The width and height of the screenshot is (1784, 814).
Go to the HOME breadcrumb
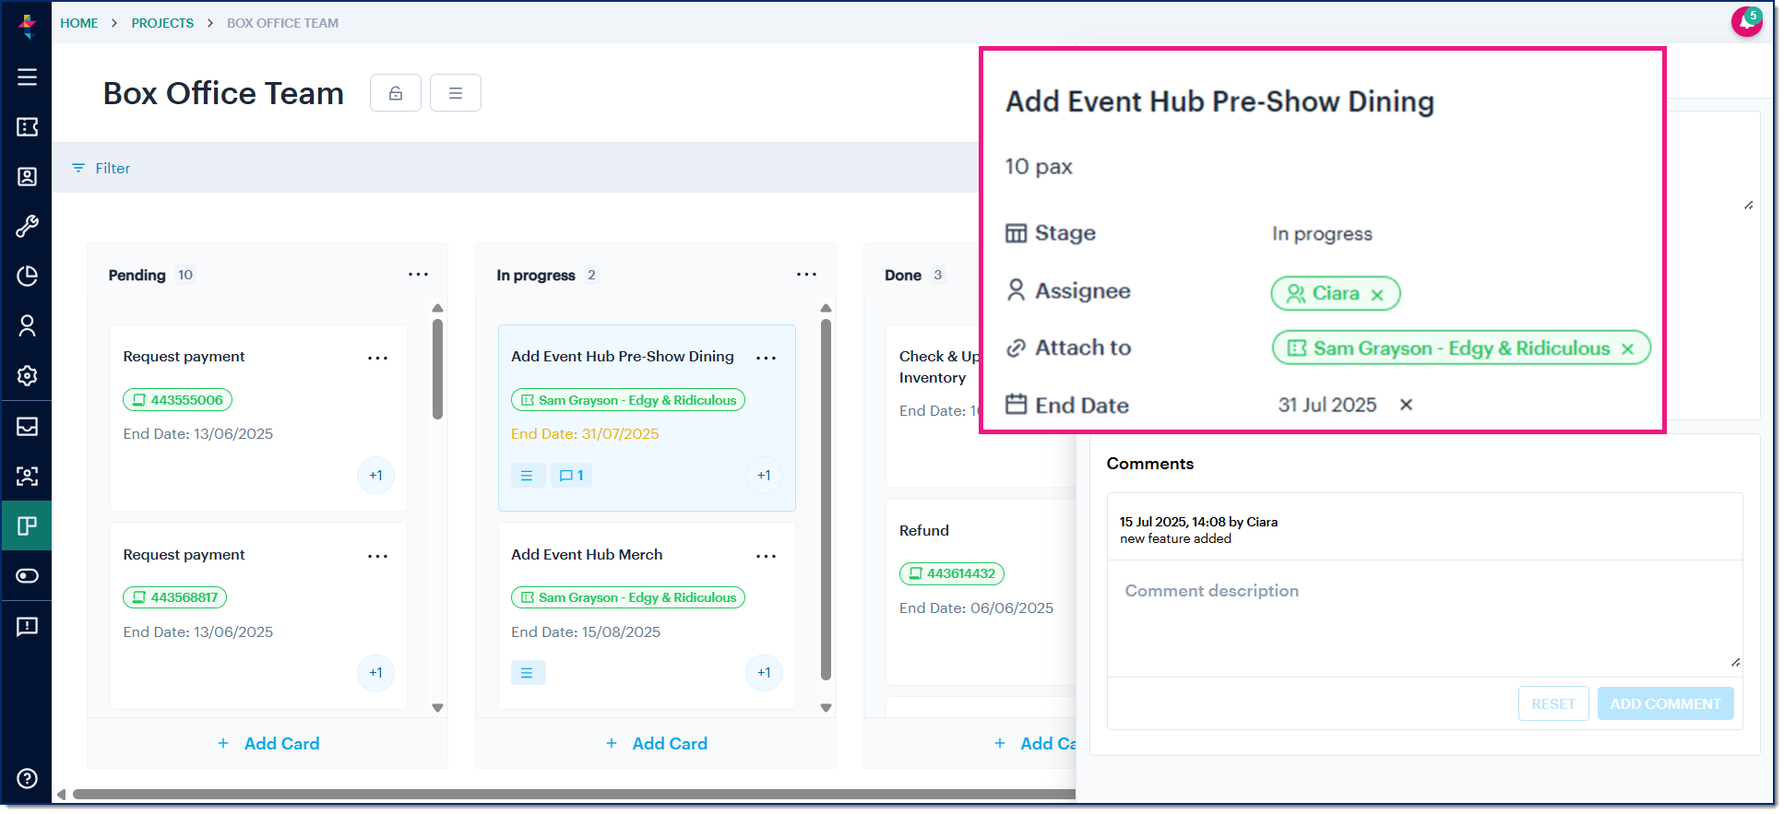click(79, 23)
